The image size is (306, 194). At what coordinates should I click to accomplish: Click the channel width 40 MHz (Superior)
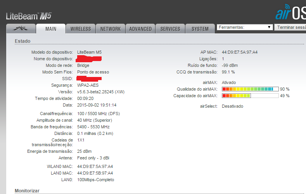click(95, 120)
